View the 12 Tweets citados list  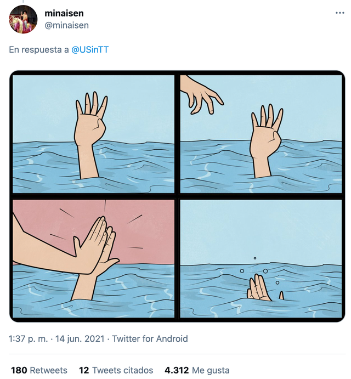[116, 370]
